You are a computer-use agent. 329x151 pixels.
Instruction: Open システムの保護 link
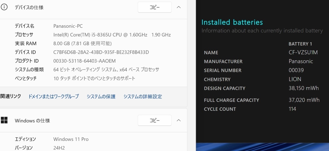point(101,96)
